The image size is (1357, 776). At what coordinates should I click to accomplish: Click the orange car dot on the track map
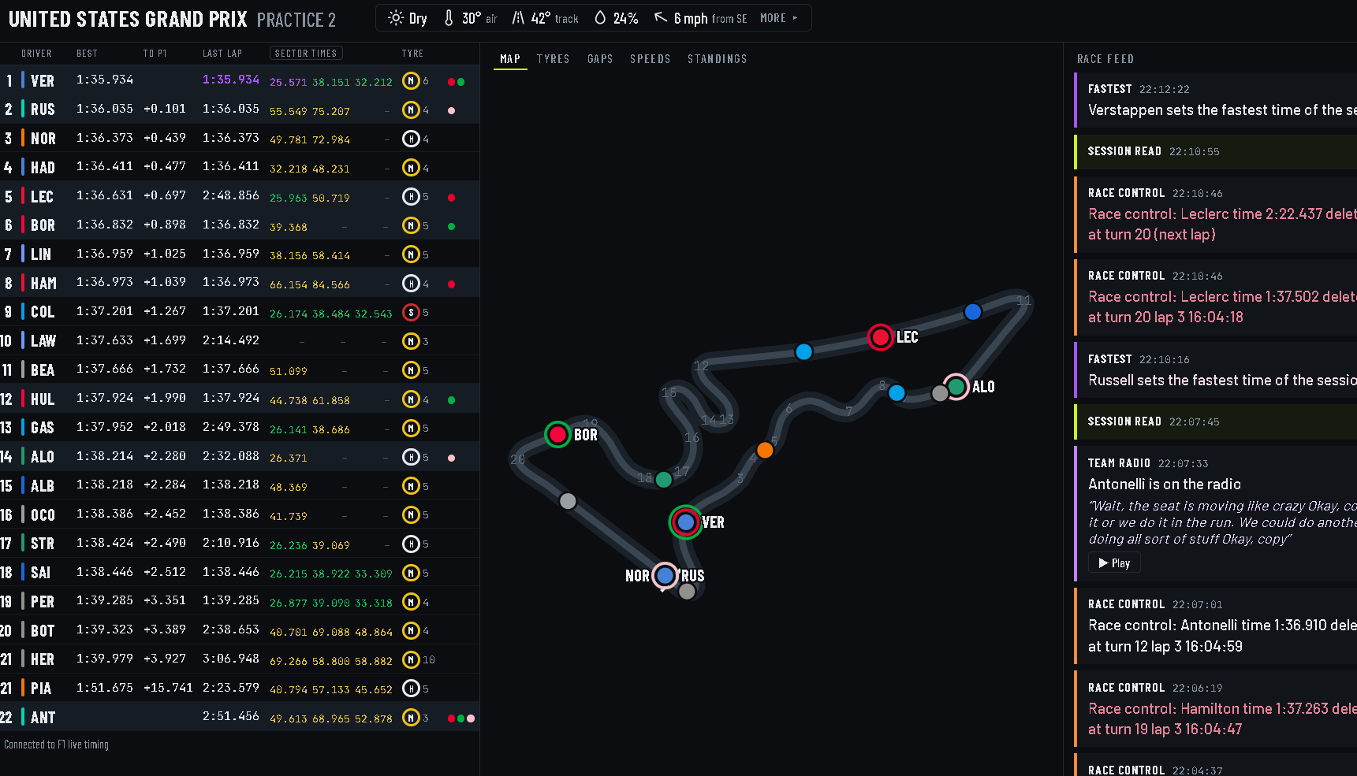(x=765, y=450)
